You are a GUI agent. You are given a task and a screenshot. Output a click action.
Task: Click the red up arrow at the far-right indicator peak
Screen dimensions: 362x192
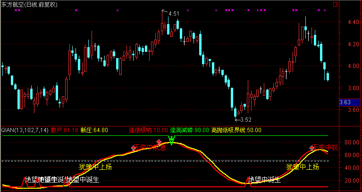tap(312, 147)
